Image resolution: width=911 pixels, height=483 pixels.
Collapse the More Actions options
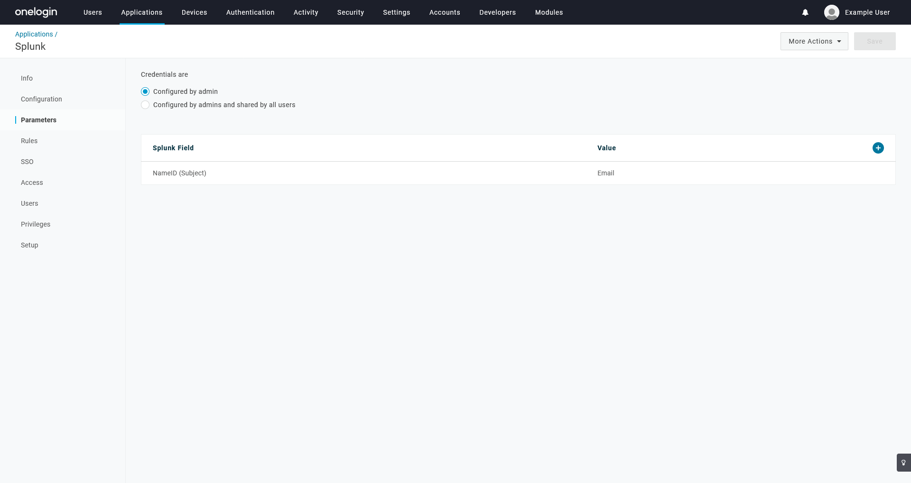(814, 41)
